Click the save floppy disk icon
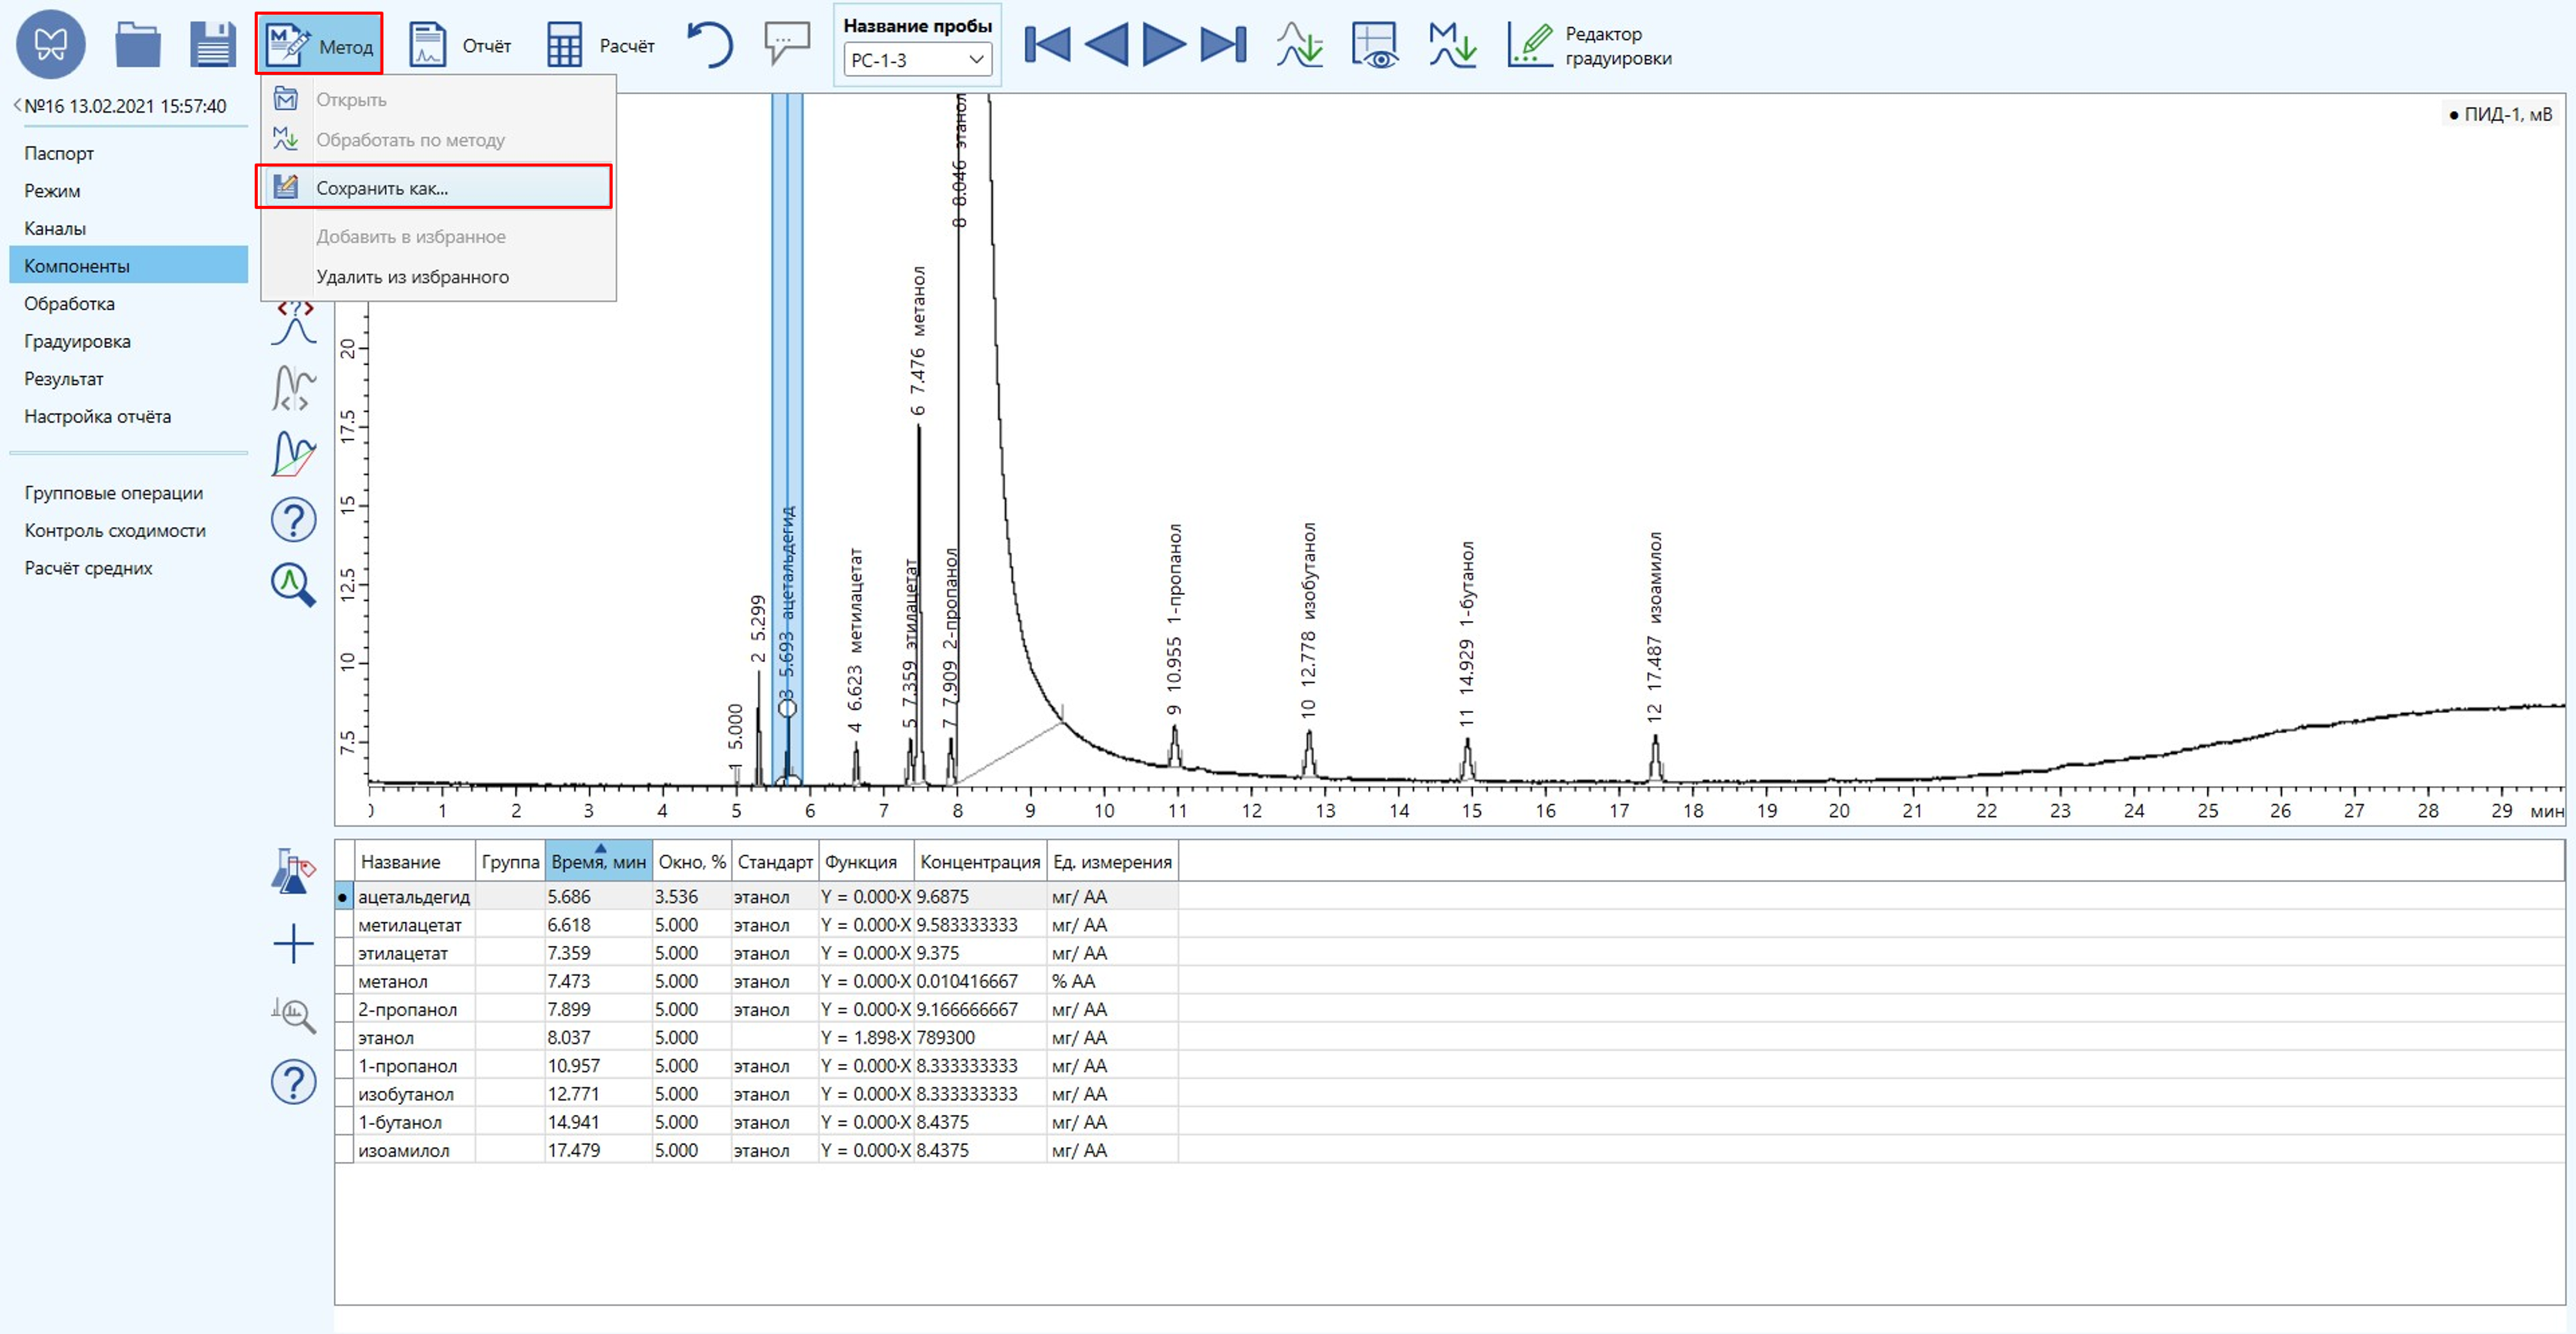This screenshot has height=1334, width=2576. click(212, 45)
